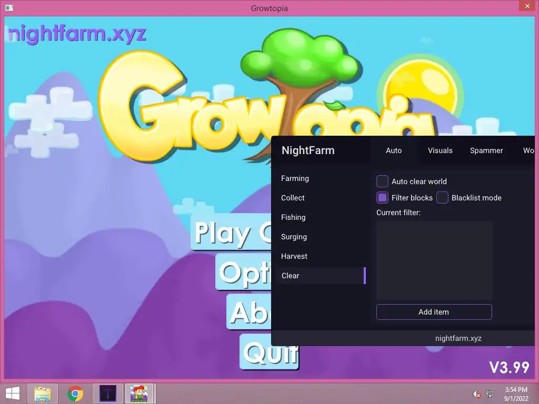
Task: Select Fishing in the NightFarm sidebar
Action: (x=293, y=217)
